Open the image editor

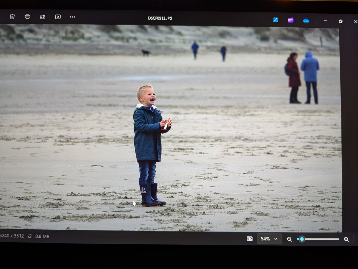pyautogui.click(x=275, y=20)
